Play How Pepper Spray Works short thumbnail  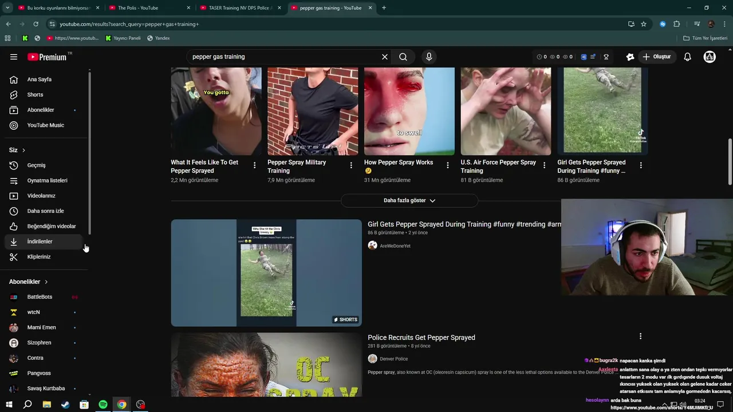coord(409,111)
